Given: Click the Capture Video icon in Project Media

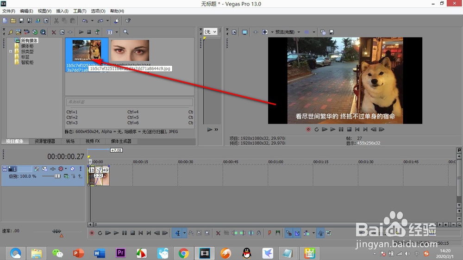Looking at the screenshot, I should [x=26, y=32].
